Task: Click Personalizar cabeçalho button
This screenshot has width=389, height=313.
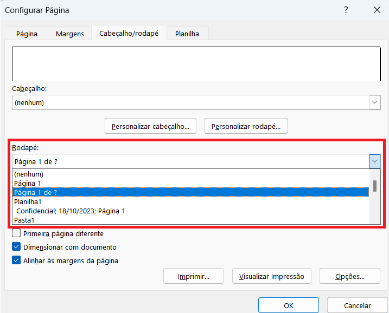Action: 150,127
